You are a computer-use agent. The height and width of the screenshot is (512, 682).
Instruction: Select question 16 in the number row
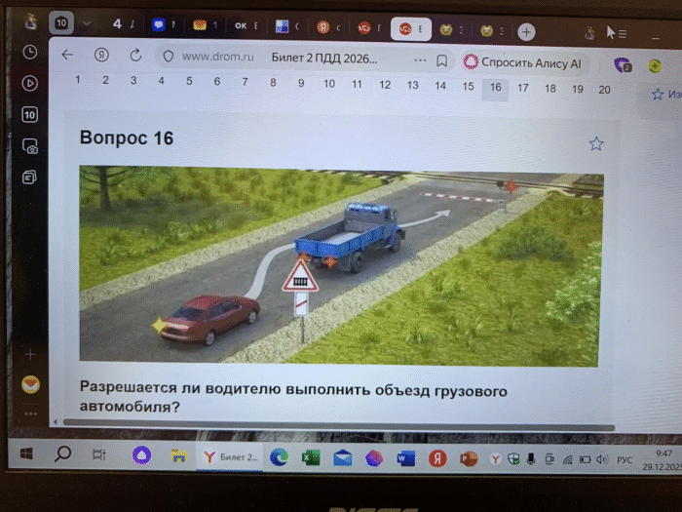click(495, 90)
